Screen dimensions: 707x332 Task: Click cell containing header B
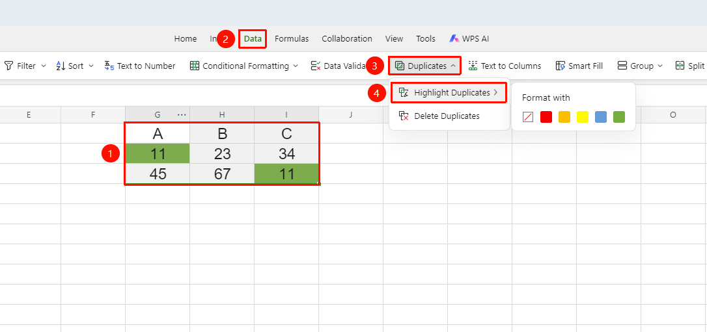(222, 134)
